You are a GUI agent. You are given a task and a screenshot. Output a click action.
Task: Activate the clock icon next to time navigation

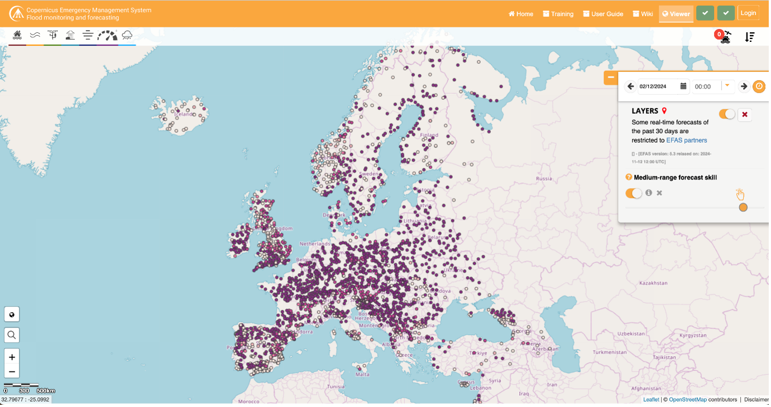pyautogui.click(x=759, y=86)
